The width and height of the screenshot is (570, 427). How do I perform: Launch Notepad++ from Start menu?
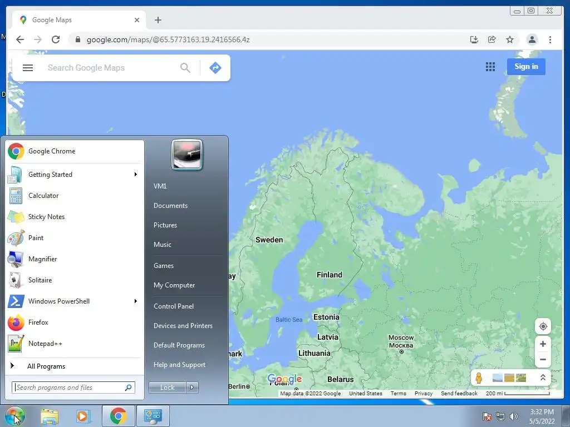tap(74, 344)
